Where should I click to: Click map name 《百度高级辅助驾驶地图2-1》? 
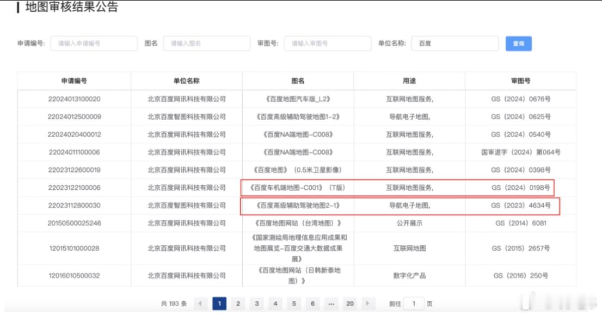[298, 205]
